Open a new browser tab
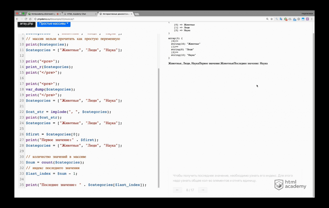This screenshot has height=208, width=329. [x=137, y=14]
